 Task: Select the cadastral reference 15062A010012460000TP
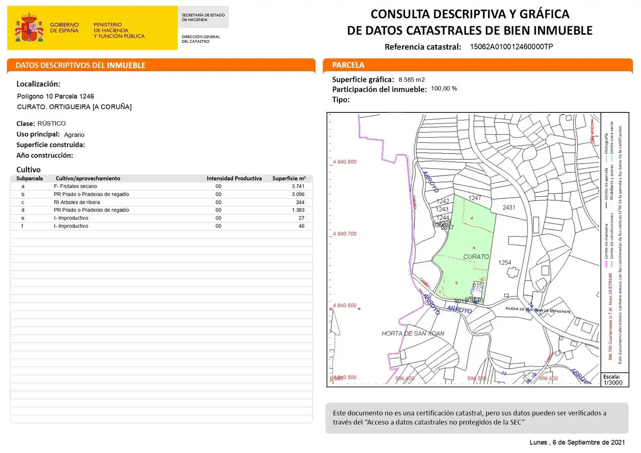tap(511, 47)
